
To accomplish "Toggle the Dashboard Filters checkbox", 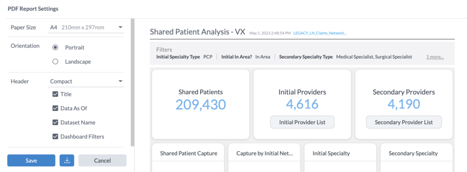I will pos(55,137).
